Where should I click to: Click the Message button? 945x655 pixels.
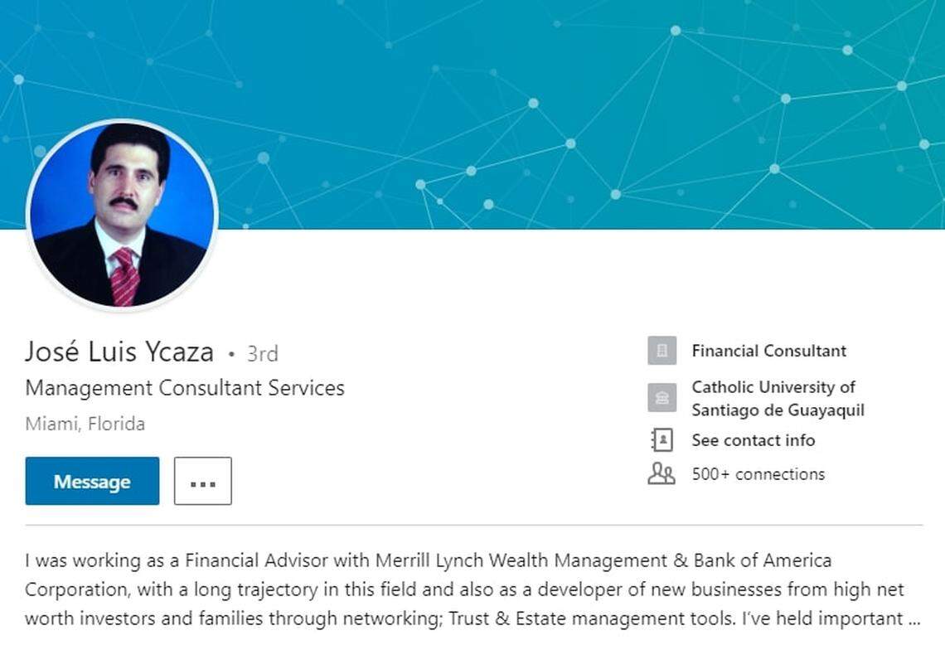point(91,481)
